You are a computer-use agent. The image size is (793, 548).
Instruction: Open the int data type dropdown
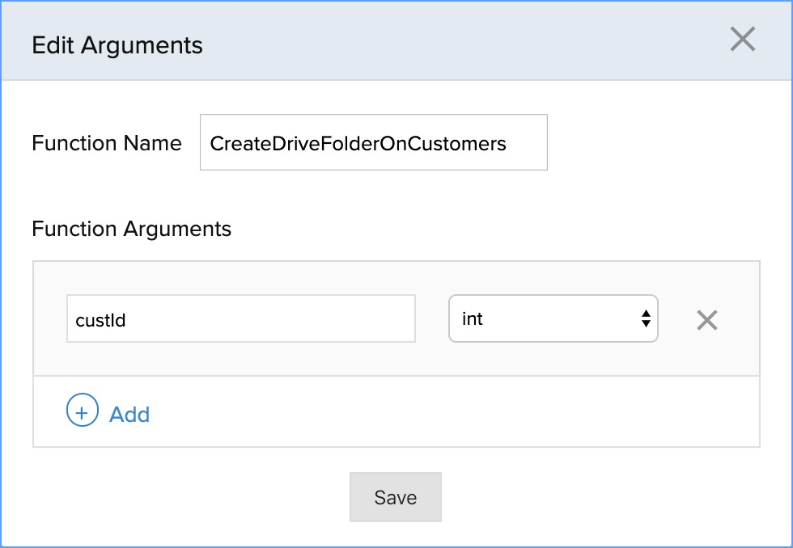click(553, 318)
